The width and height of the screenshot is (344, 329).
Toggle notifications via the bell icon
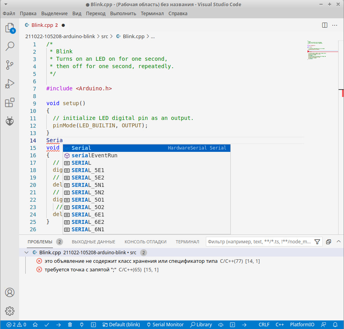[335, 324]
